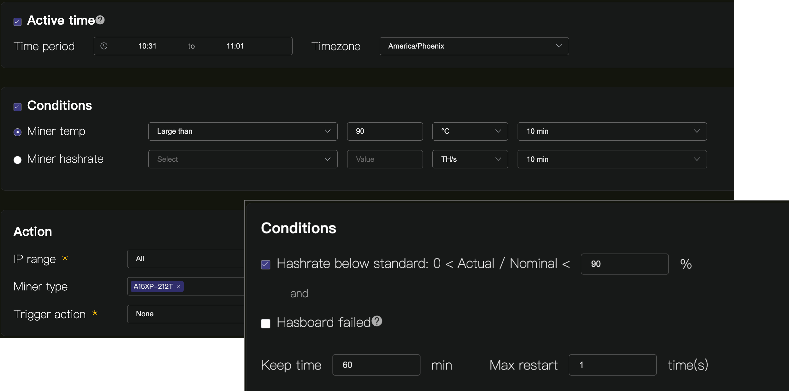Select the Miner temp radio button
This screenshot has height=391, width=789.
point(18,132)
